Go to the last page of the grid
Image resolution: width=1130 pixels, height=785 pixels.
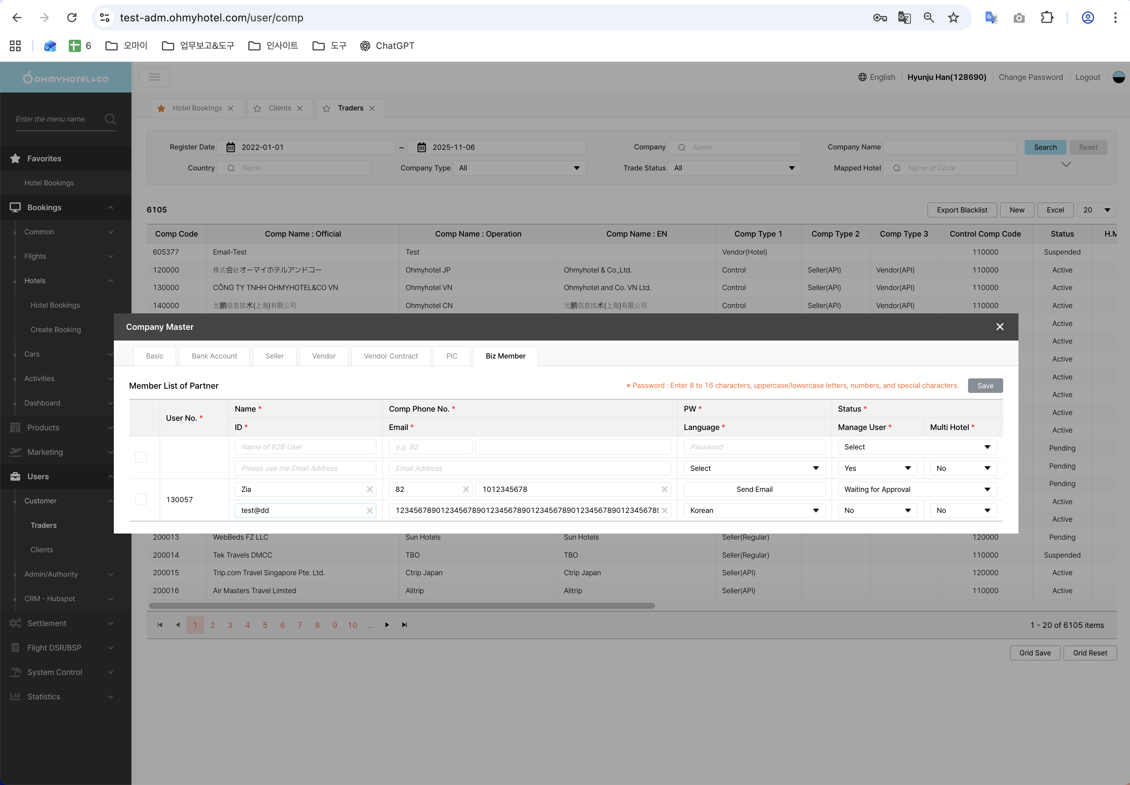(405, 625)
